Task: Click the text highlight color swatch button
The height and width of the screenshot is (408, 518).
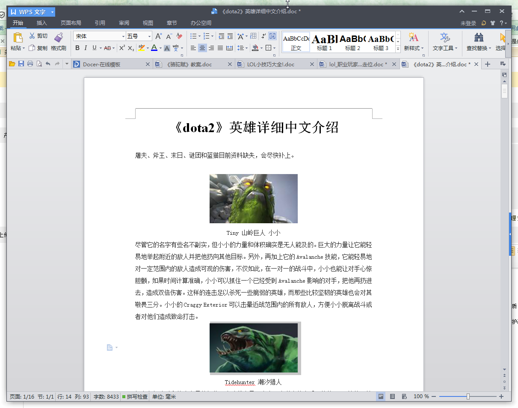Action: pos(142,48)
